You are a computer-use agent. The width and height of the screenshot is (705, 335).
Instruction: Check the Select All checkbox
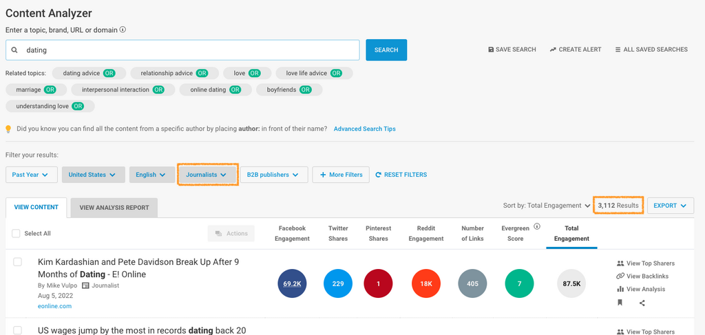(16, 234)
